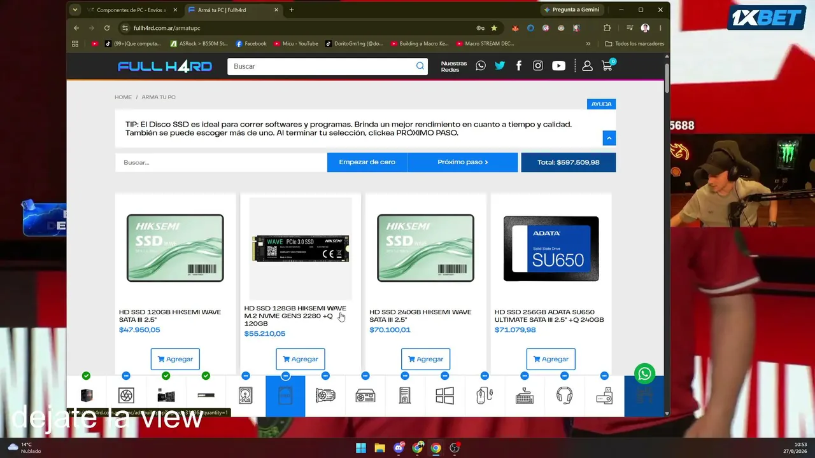
Task: Open the Macro STREAM DEC bookmark
Action: pyautogui.click(x=485, y=44)
